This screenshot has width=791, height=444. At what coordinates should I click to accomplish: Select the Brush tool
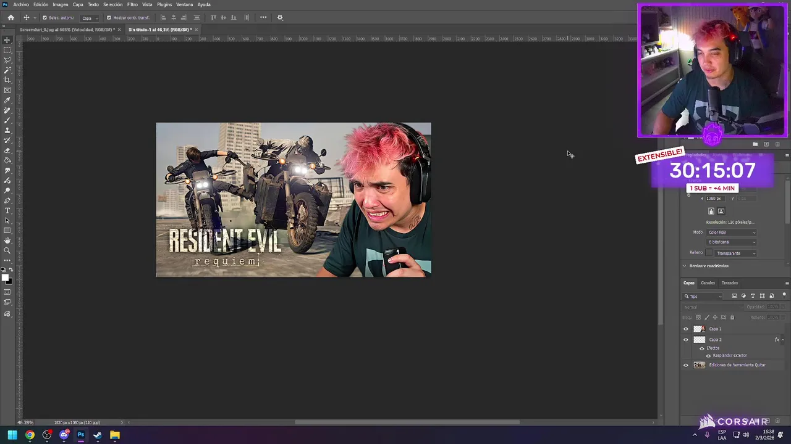(7, 120)
